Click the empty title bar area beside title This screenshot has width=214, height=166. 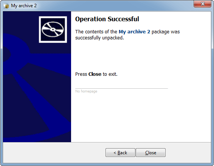(x=115, y=5)
